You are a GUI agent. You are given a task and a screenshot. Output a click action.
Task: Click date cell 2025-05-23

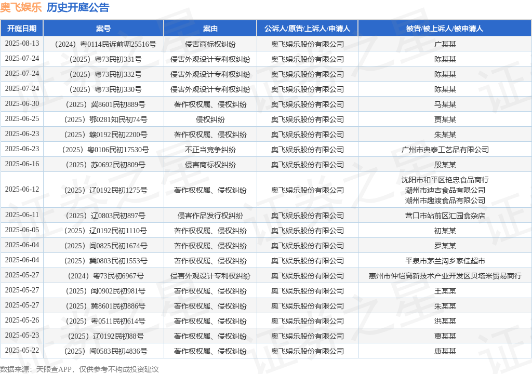point(22,336)
